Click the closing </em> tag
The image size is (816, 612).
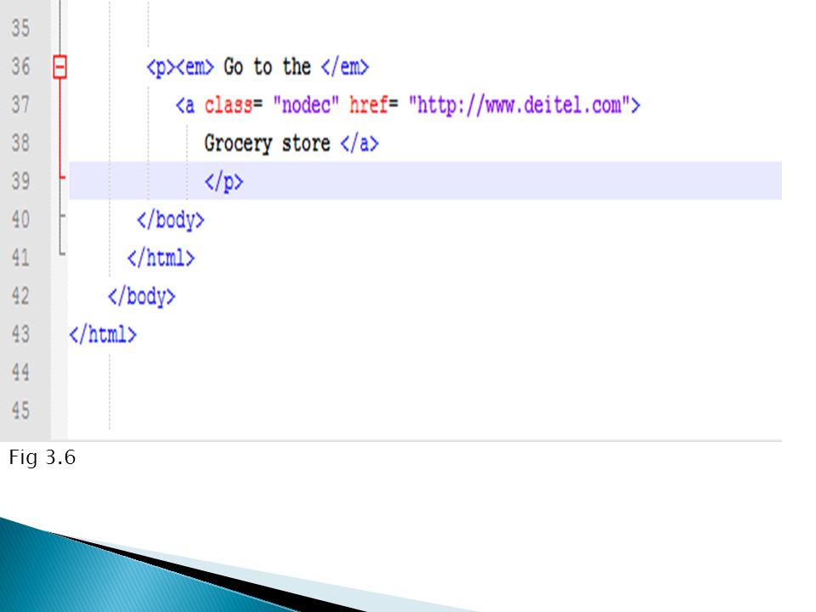pos(345,67)
